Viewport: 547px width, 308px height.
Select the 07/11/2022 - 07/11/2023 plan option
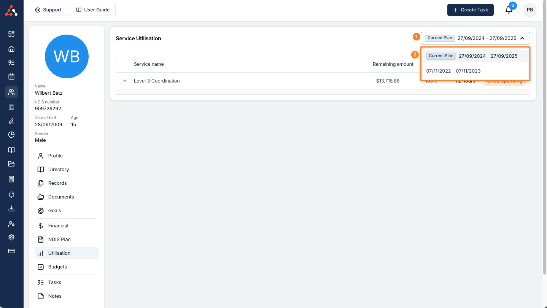coord(453,71)
